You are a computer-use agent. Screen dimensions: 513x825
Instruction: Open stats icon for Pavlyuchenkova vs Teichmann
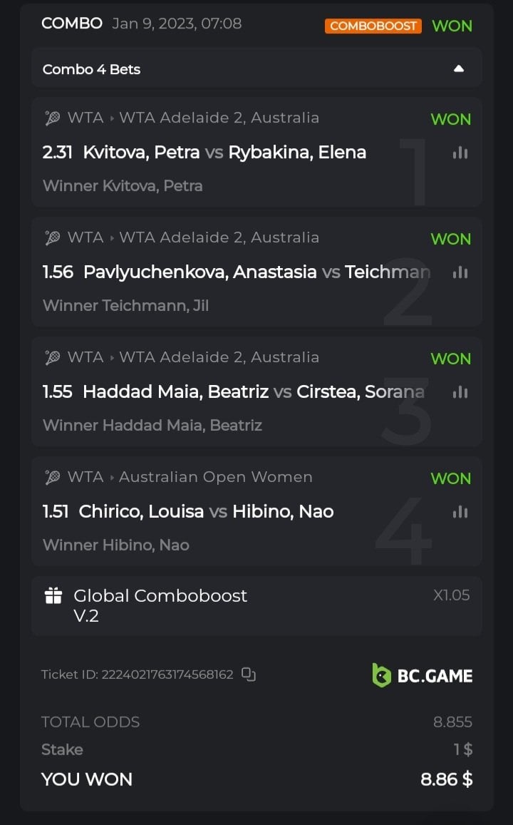pos(460,272)
